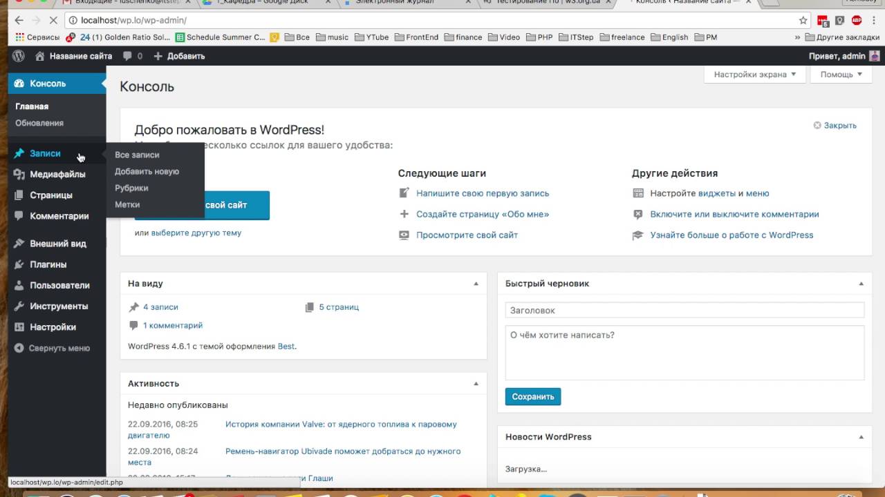Choose «Добавить новую» in flyout
Screen dimensions: 885x497
(x=147, y=171)
